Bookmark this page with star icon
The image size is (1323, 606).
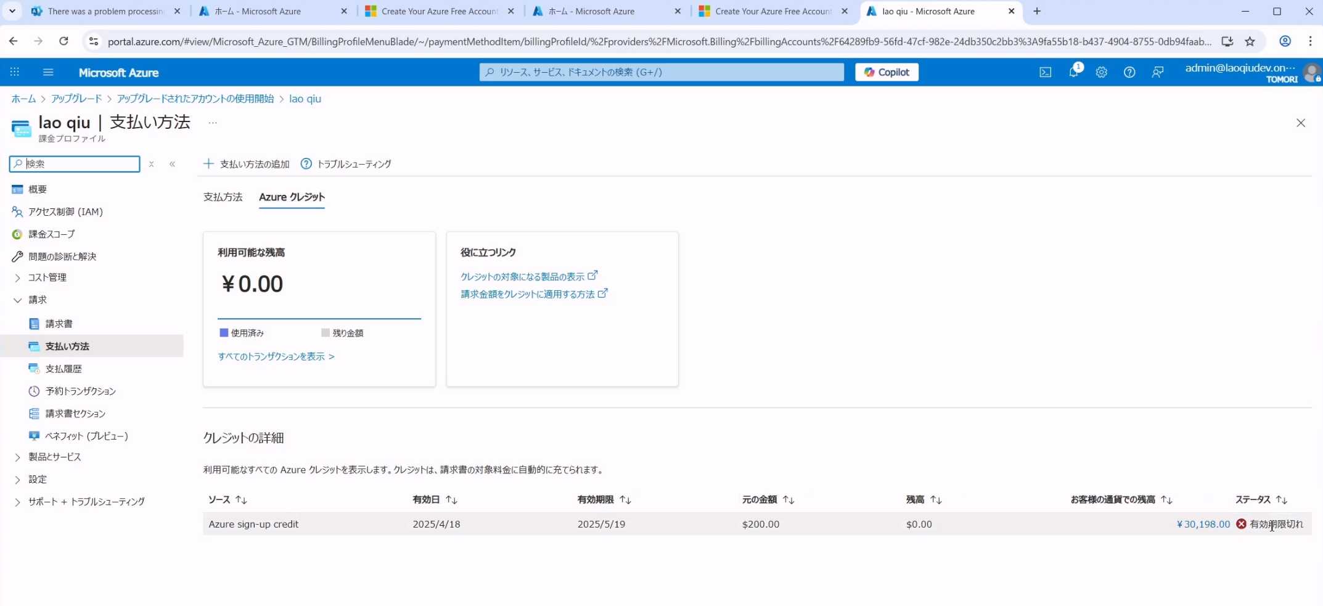pyautogui.click(x=1250, y=41)
